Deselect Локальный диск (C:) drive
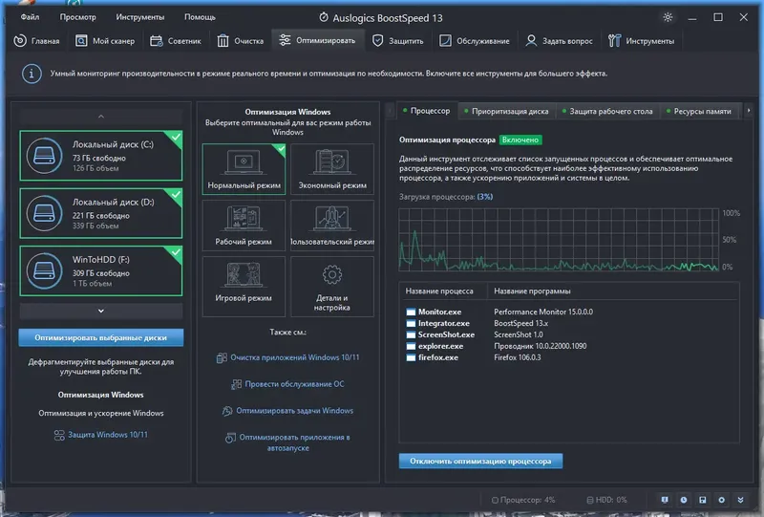The height and width of the screenshot is (517, 764). [x=101, y=156]
